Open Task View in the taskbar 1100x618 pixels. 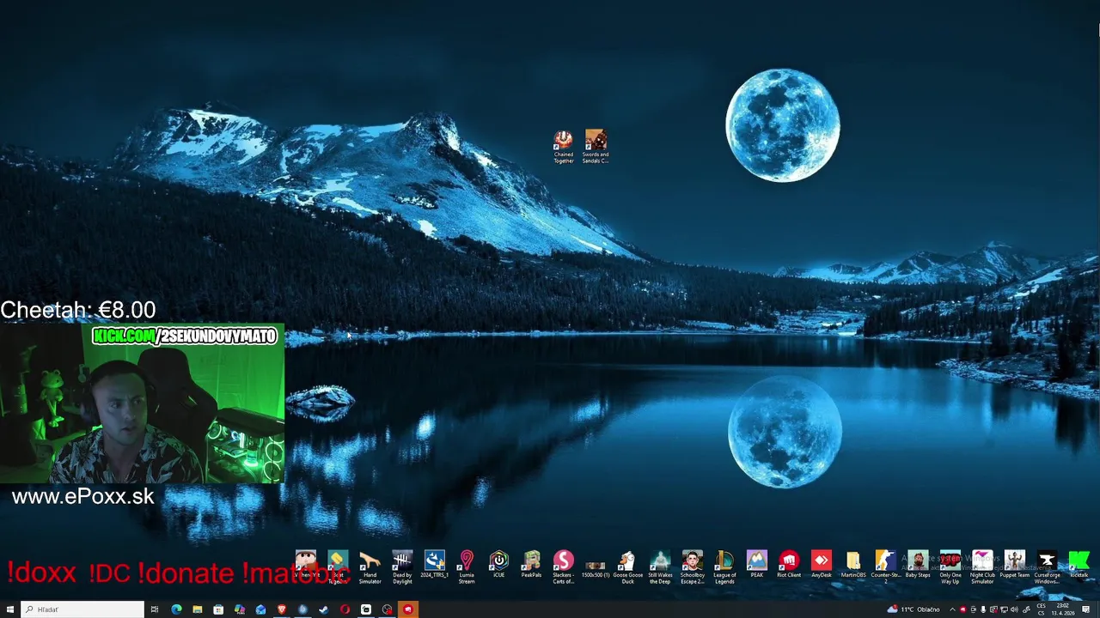[155, 609]
